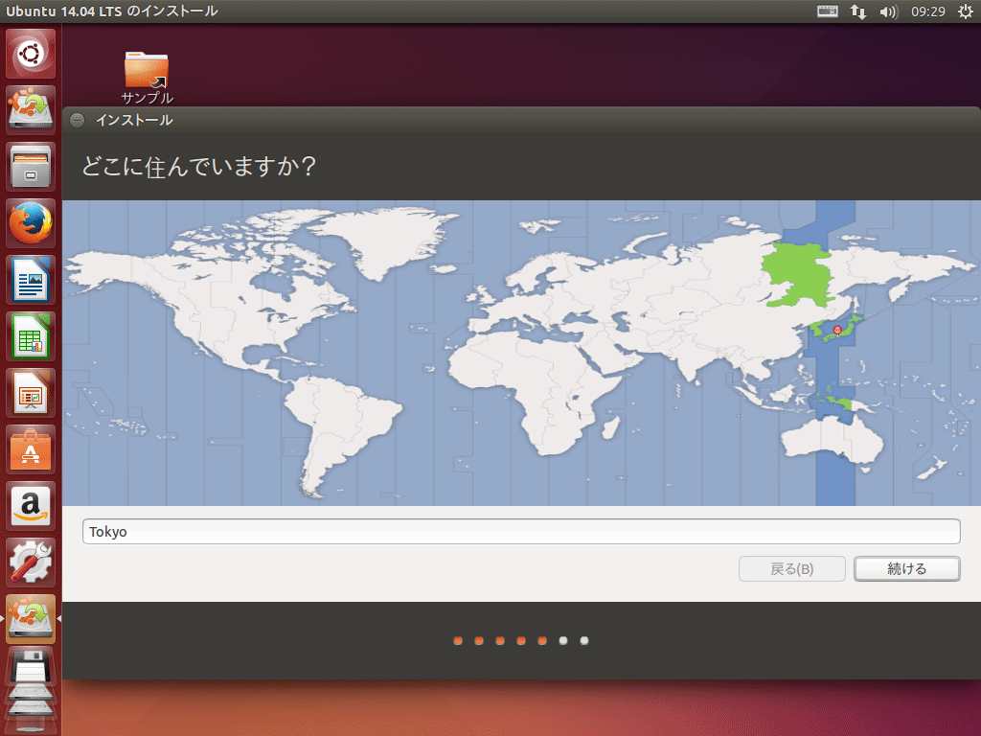Focus the running installer launcher icon
The height and width of the screenshot is (736, 981).
pyautogui.click(x=30, y=619)
